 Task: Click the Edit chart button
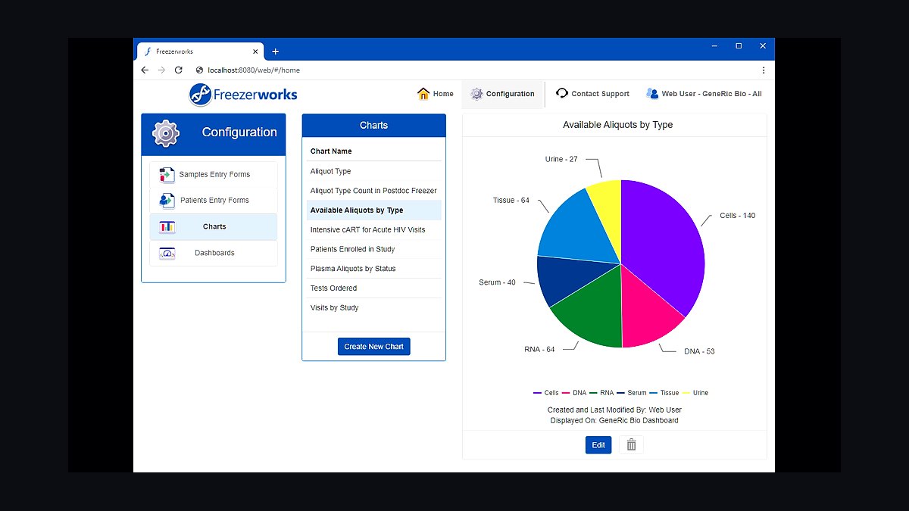pyautogui.click(x=598, y=445)
